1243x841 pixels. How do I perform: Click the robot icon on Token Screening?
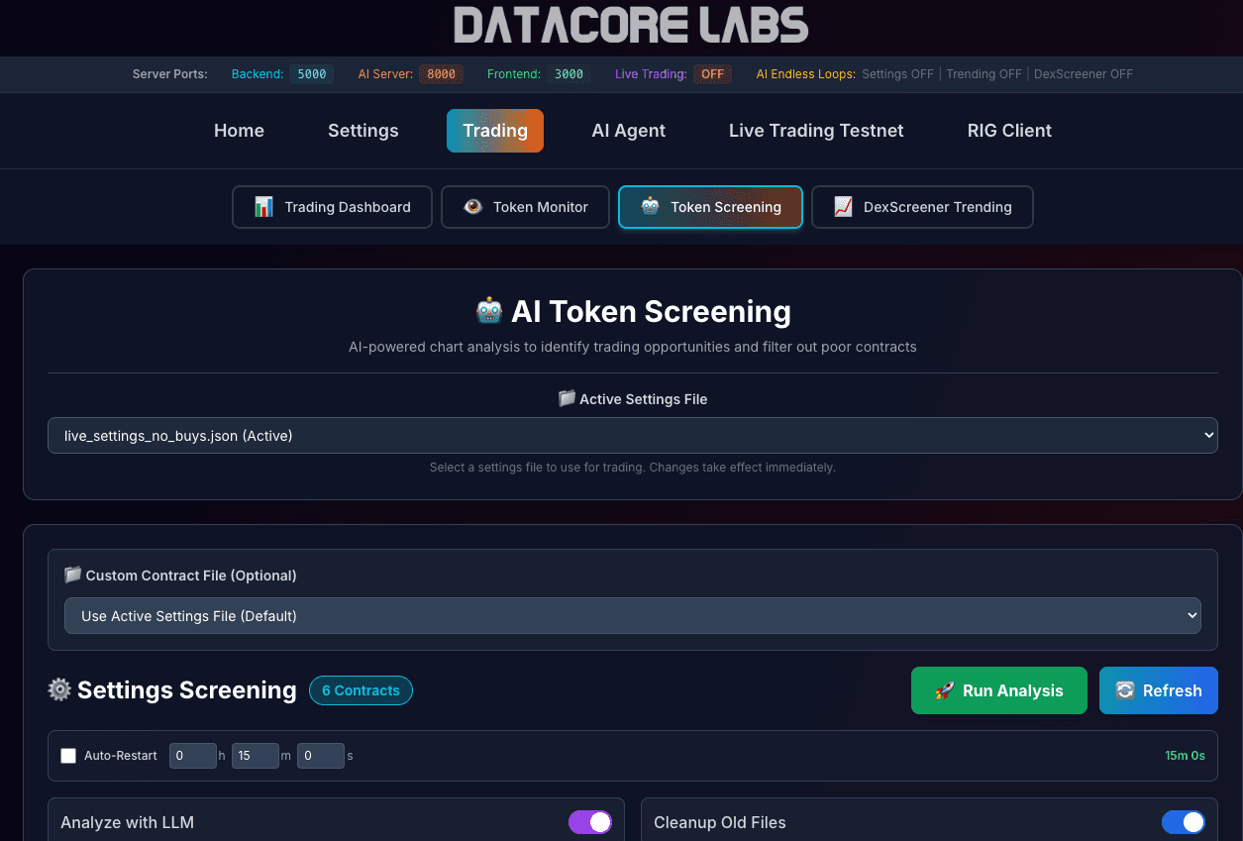point(650,207)
